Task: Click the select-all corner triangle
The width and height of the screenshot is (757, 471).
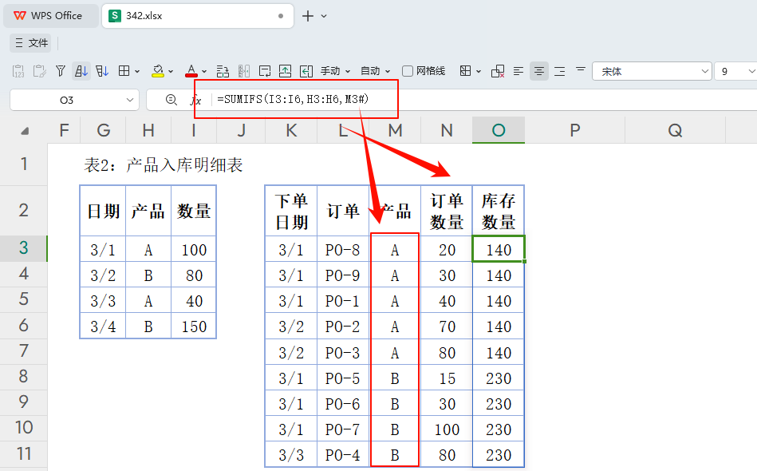Action: tap(25, 131)
